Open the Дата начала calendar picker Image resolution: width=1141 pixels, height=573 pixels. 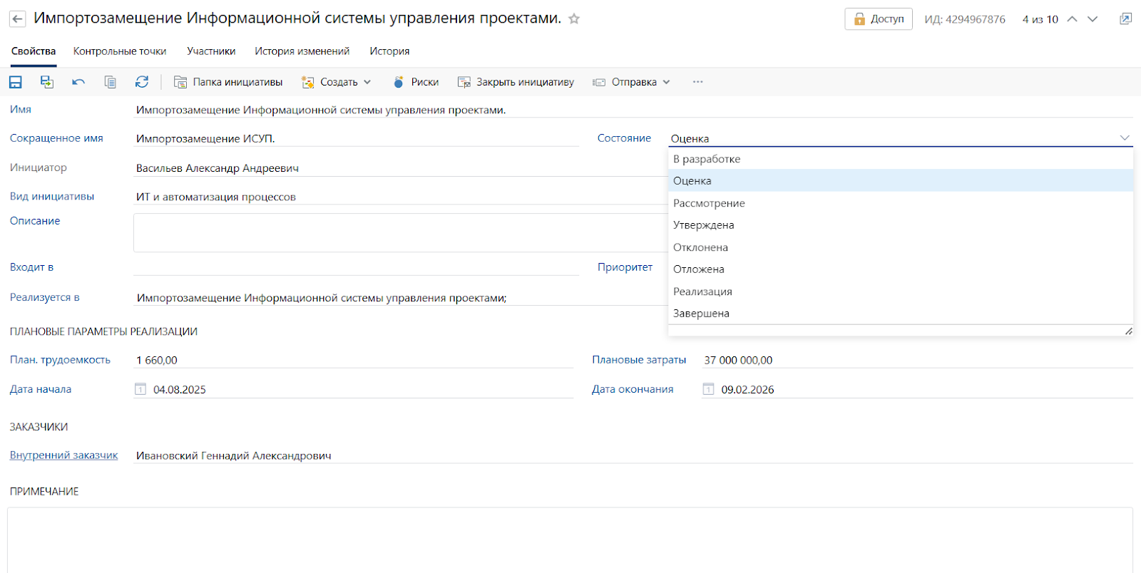point(140,389)
